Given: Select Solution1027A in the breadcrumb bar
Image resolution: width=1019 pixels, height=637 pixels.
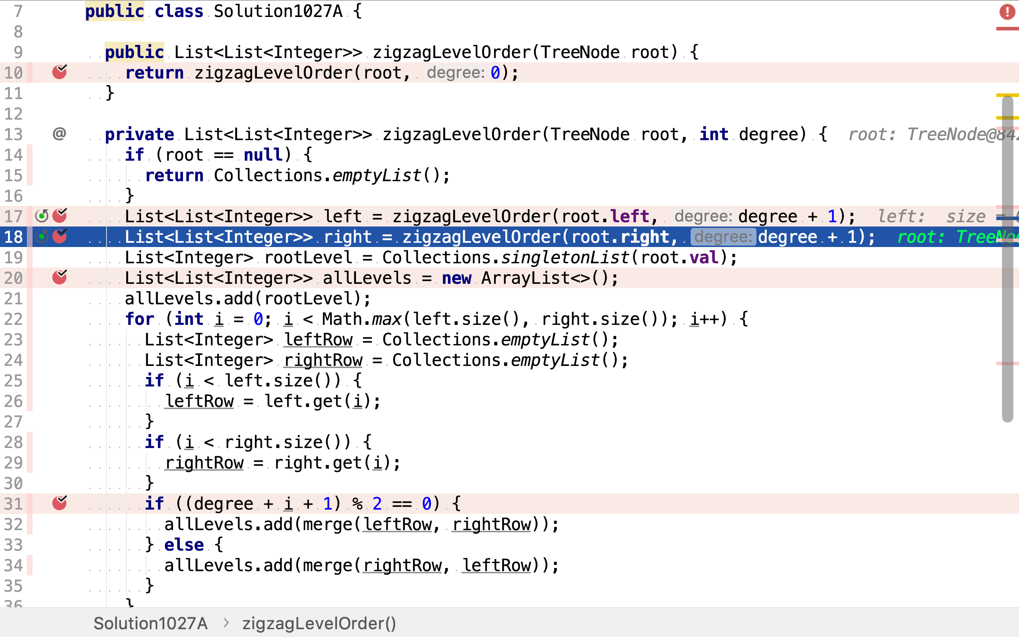Looking at the screenshot, I should (150, 623).
